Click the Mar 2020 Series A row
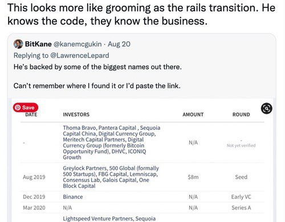Image resolution: width=285 pixels, height=222 pixels. [x=142, y=208]
